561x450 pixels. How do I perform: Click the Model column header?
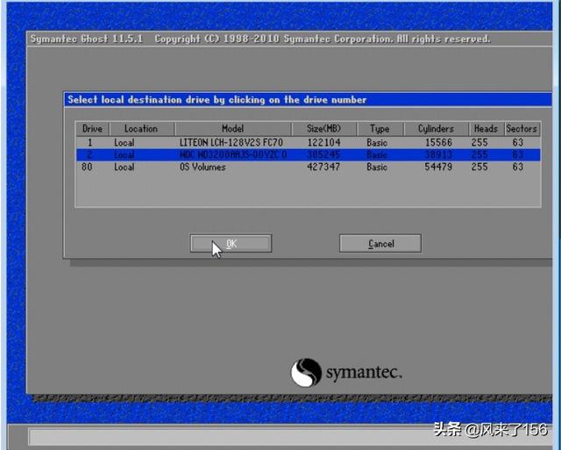click(x=233, y=129)
